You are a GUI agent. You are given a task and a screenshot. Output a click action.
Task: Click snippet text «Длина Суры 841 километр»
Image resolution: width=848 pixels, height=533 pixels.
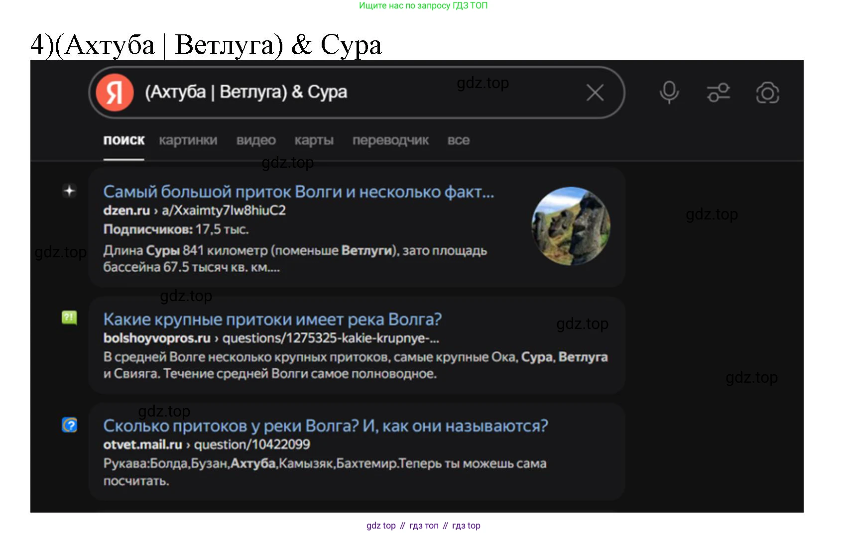pos(295,259)
